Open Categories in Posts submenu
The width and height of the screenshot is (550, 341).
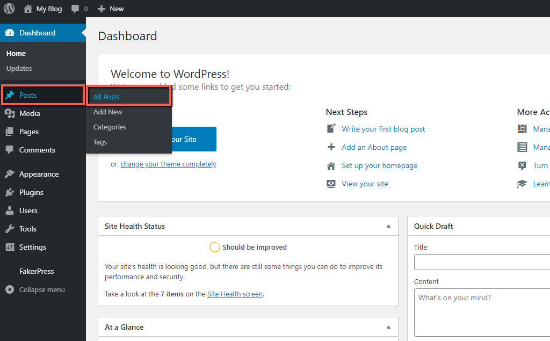[110, 127]
